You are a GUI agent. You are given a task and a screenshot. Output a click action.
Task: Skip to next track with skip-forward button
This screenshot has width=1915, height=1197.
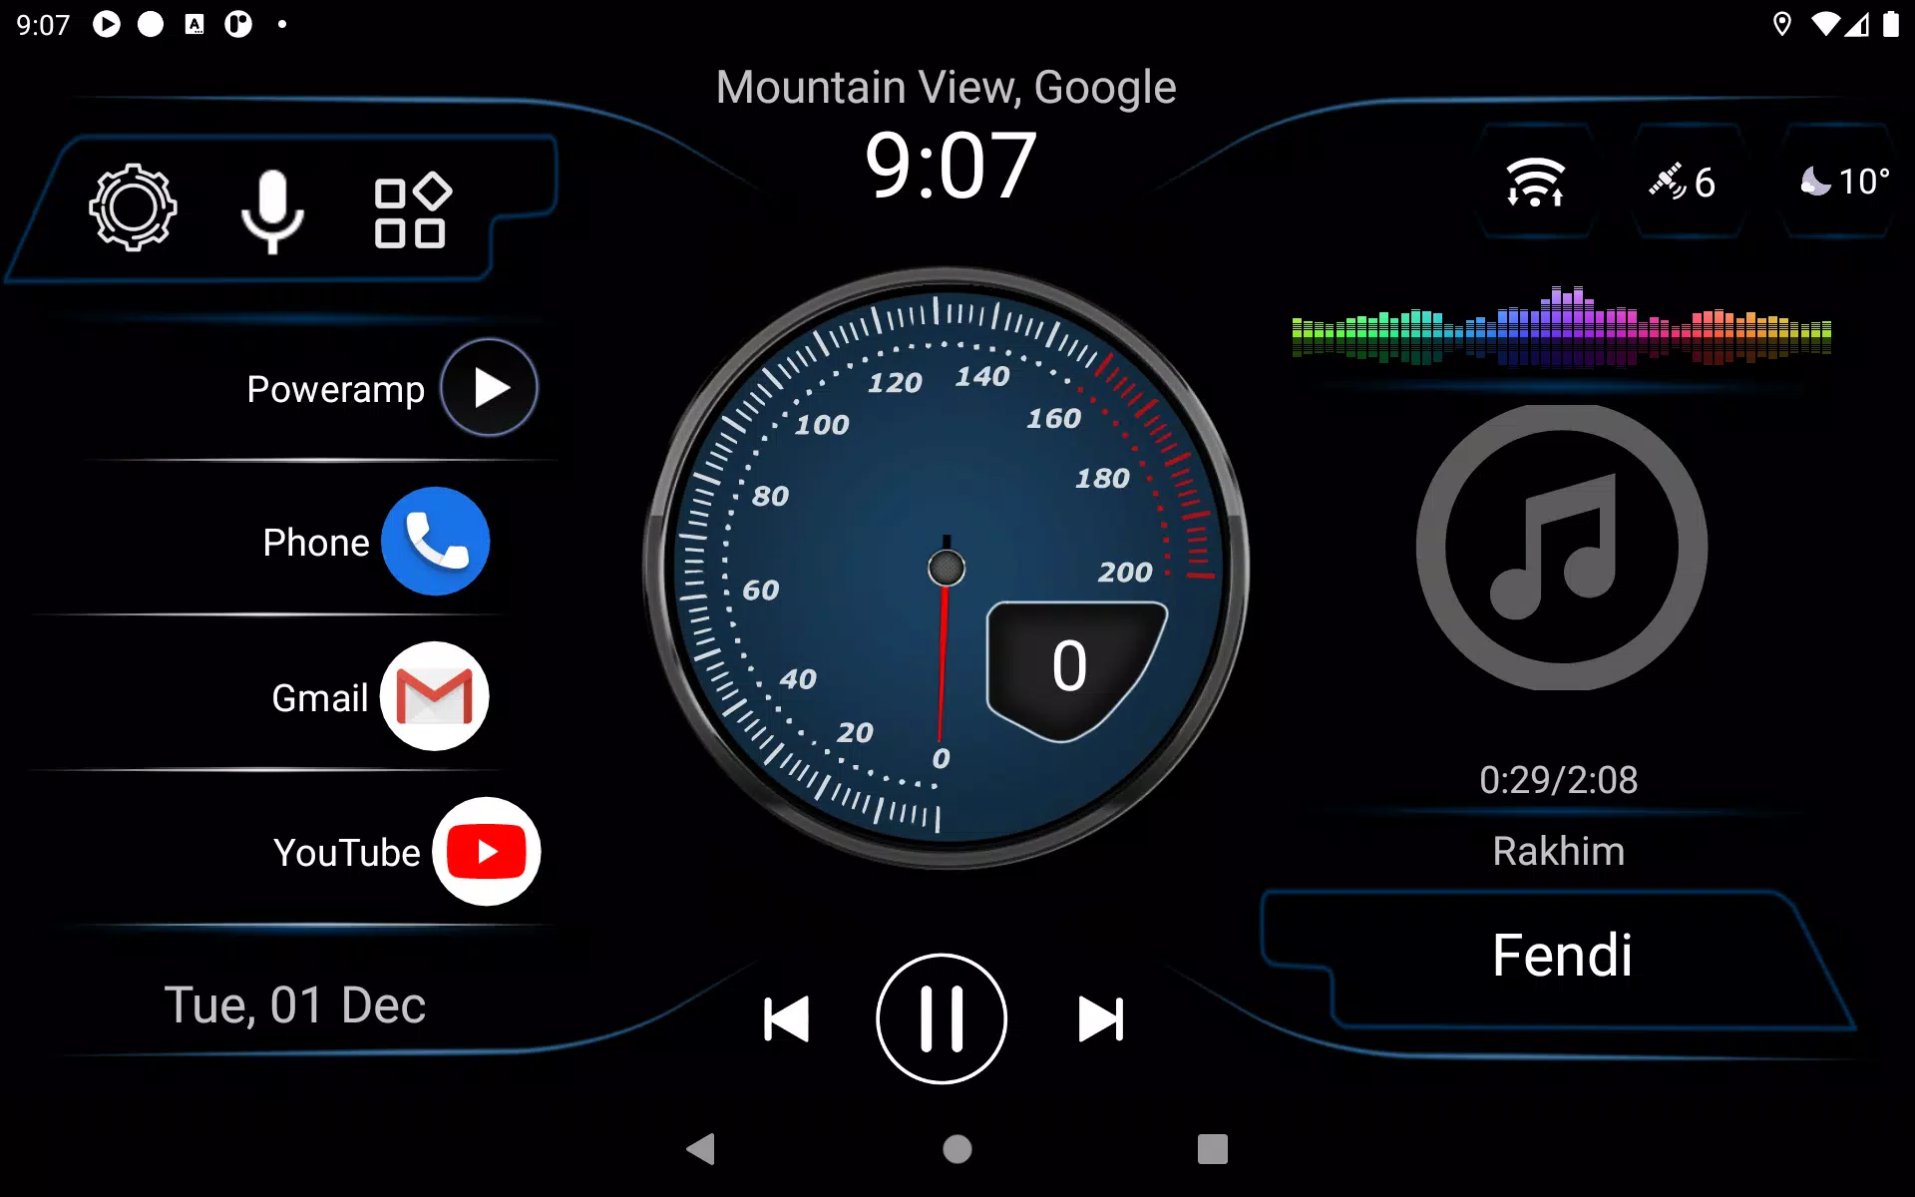1099,1017
